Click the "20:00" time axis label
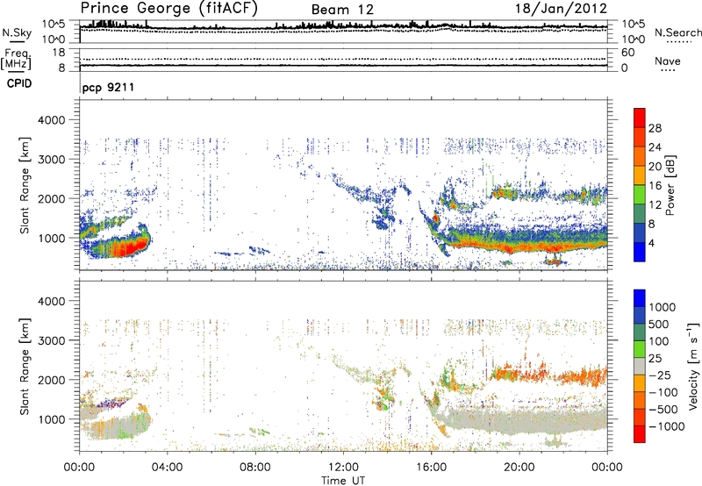Viewport: 702px width, 486px height. pos(519,468)
